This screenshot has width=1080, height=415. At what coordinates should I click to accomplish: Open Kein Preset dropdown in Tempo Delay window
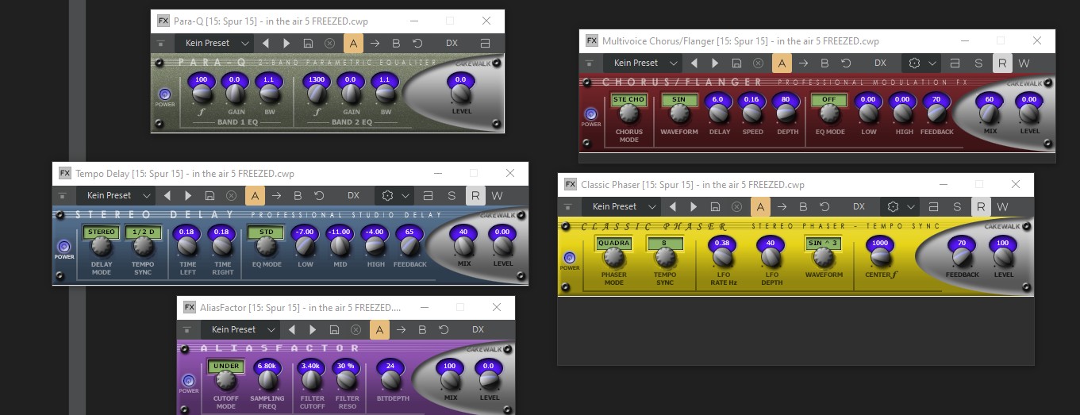point(116,195)
